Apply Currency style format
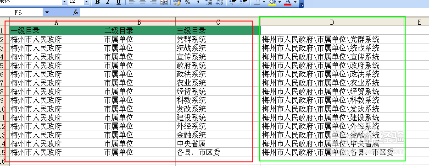 point(177,2)
